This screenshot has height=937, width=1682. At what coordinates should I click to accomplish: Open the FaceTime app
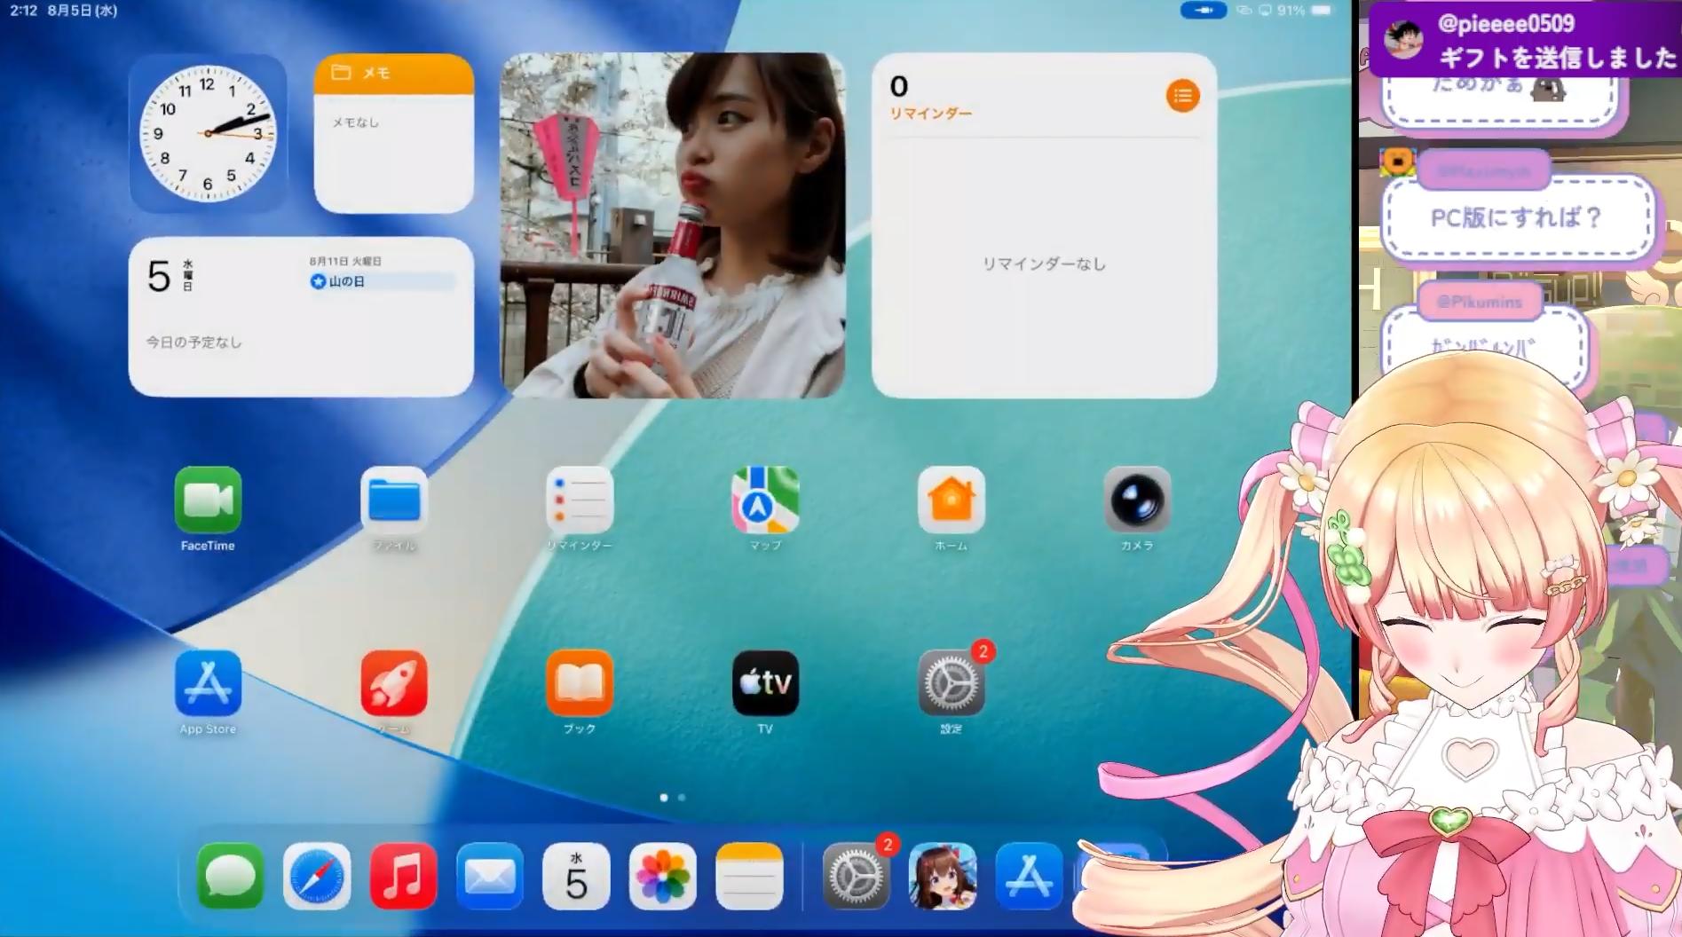(x=208, y=500)
